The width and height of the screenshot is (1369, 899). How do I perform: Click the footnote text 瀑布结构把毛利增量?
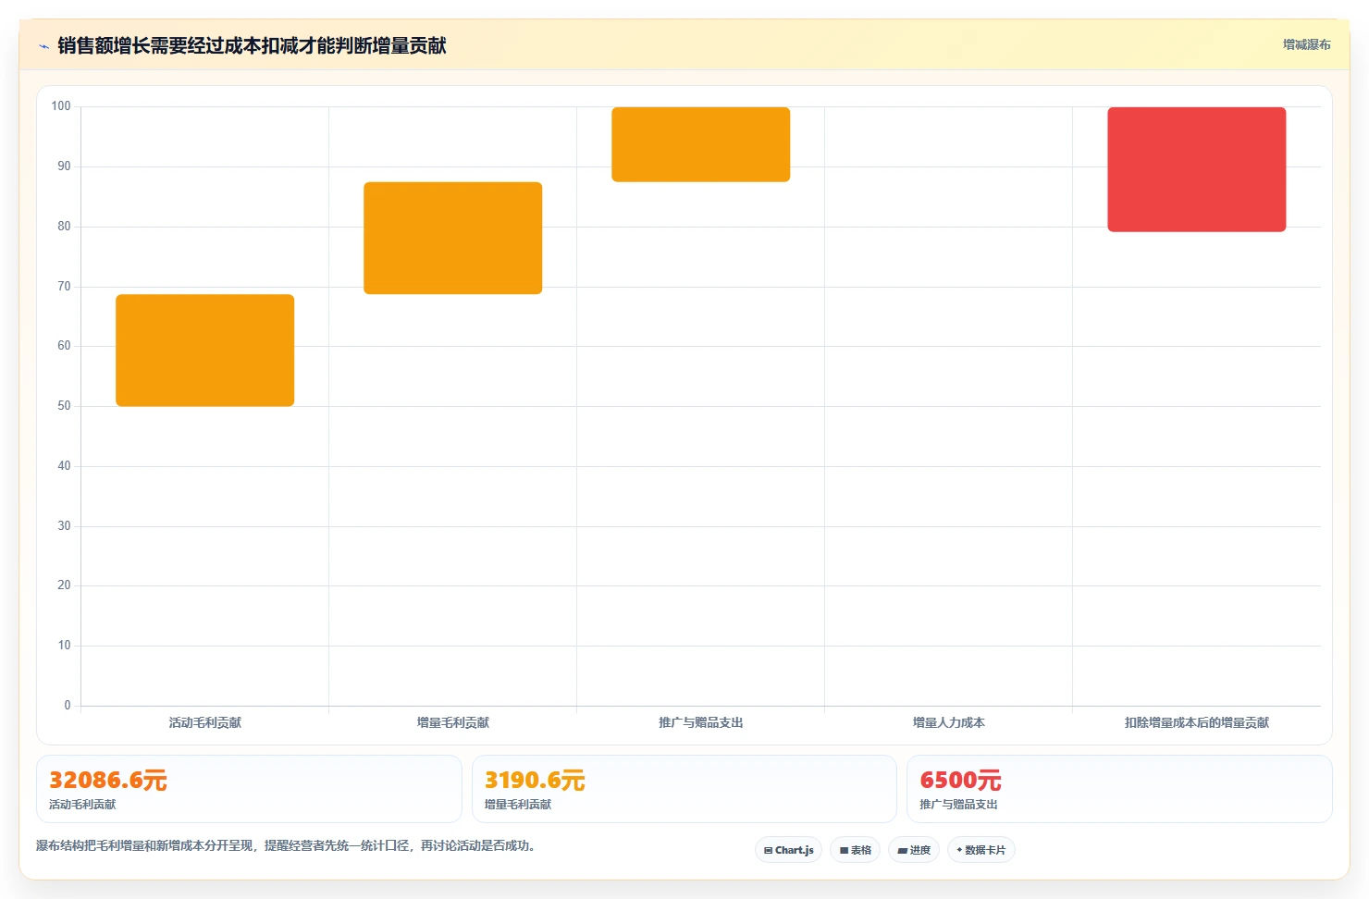(x=286, y=845)
